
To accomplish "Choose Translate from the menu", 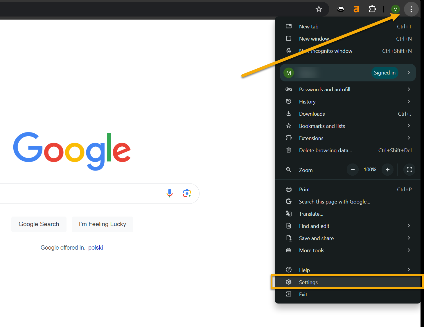I will [x=348, y=214].
